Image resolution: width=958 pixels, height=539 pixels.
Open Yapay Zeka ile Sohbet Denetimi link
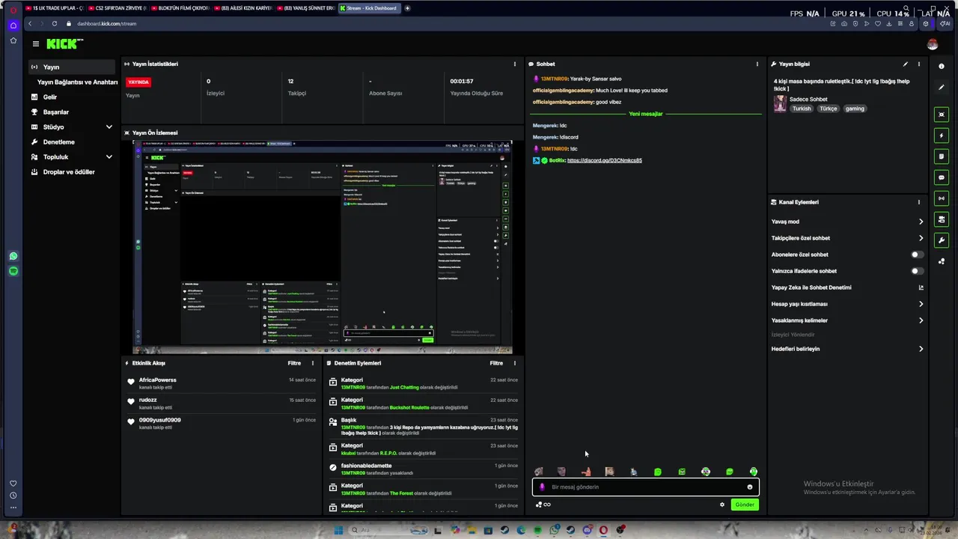point(847,287)
